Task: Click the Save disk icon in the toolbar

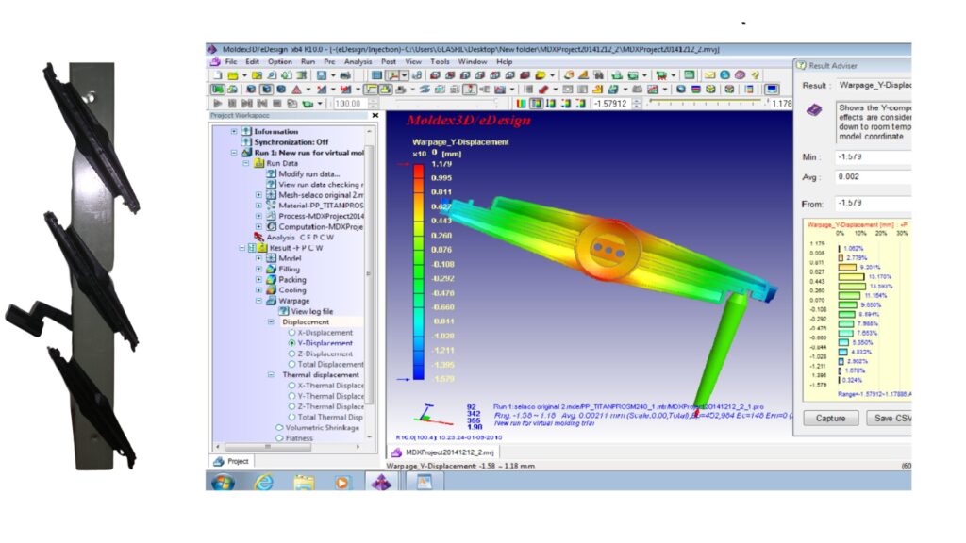Action: (x=321, y=75)
